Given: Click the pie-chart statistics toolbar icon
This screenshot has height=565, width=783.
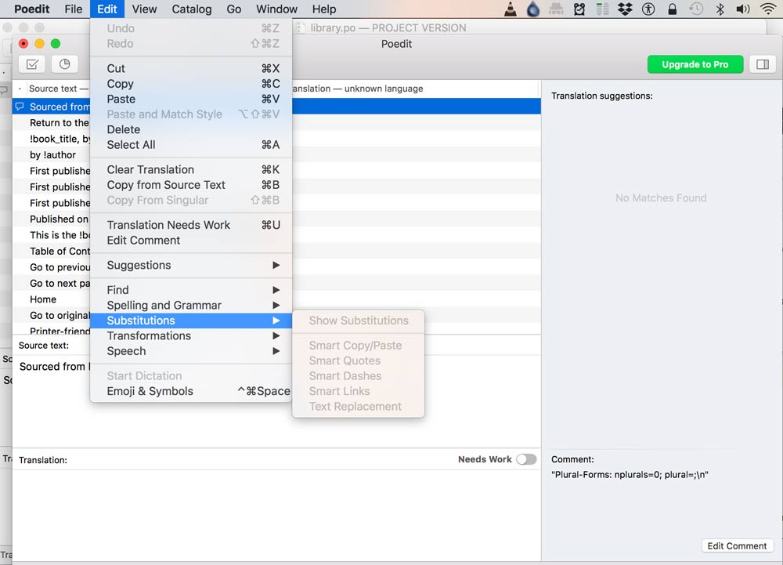Looking at the screenshot, I should point(65,64).
